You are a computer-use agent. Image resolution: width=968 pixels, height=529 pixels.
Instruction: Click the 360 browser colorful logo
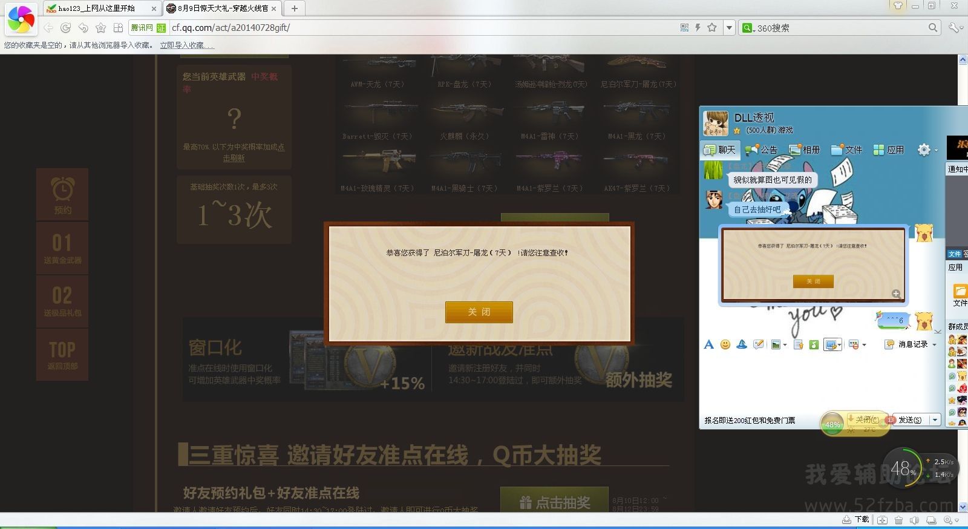21,19
